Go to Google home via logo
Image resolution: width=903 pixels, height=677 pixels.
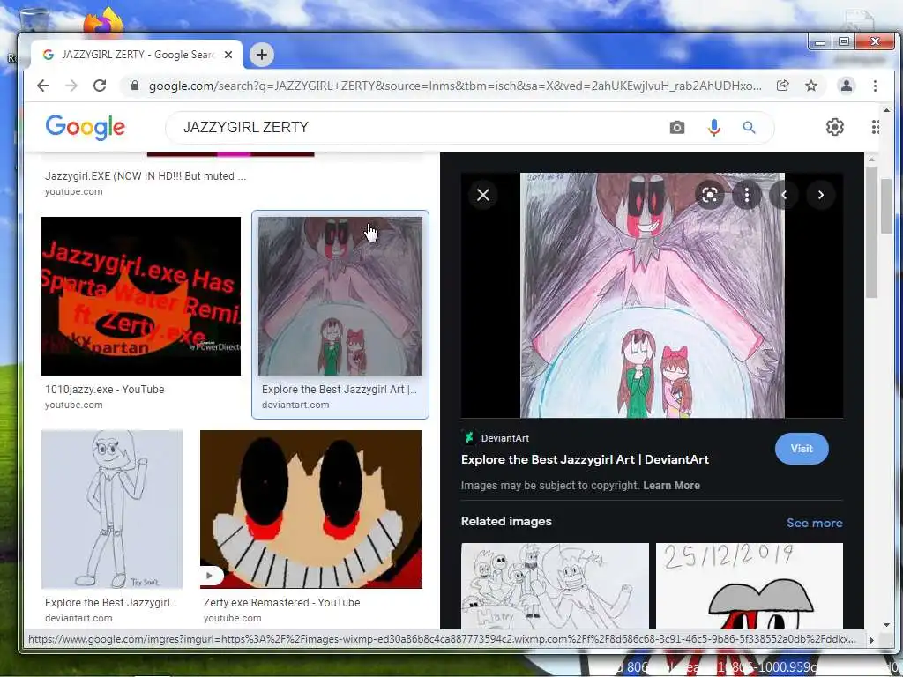point(86,127)
